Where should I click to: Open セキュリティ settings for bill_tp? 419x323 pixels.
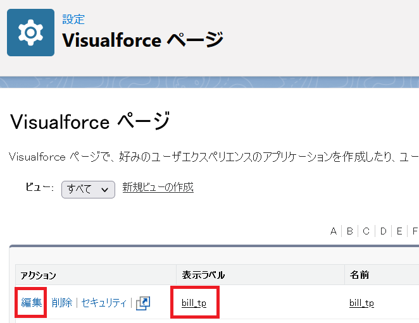click(104, 303)
